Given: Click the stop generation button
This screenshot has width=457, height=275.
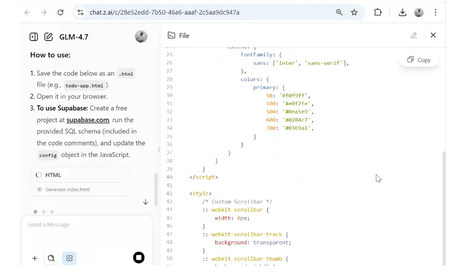Looking at the screenshot, I should pos(139,258).
